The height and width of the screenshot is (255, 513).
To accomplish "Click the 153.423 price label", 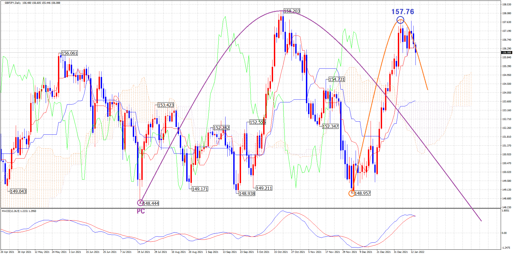I will click(x=166, y=105).
